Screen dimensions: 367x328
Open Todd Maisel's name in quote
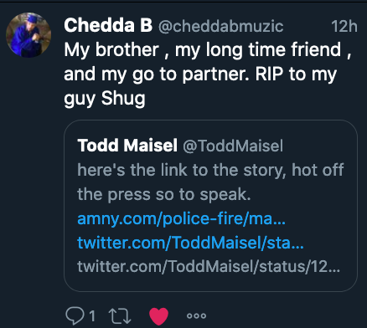pyautogui.click(x=127, y=146)
